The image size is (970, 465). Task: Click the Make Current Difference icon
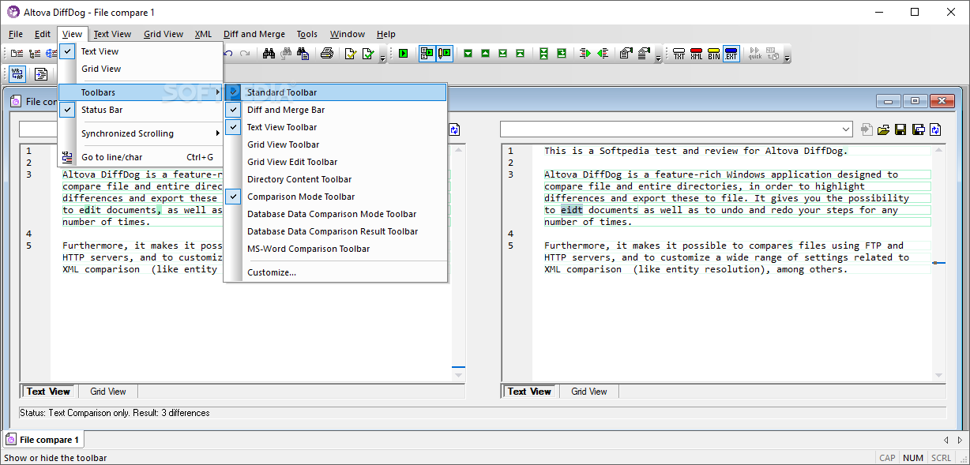562,54
